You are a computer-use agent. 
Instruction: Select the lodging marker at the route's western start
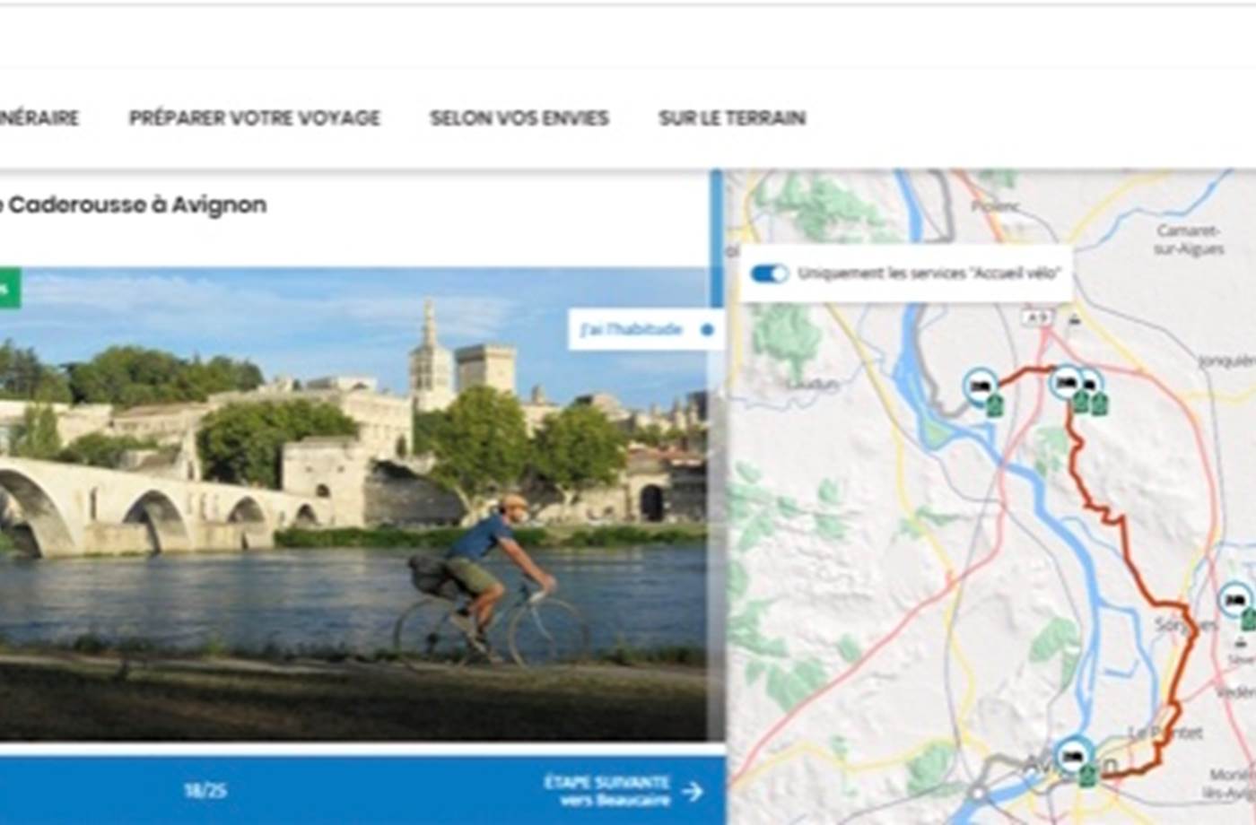[x=980, y=386]
